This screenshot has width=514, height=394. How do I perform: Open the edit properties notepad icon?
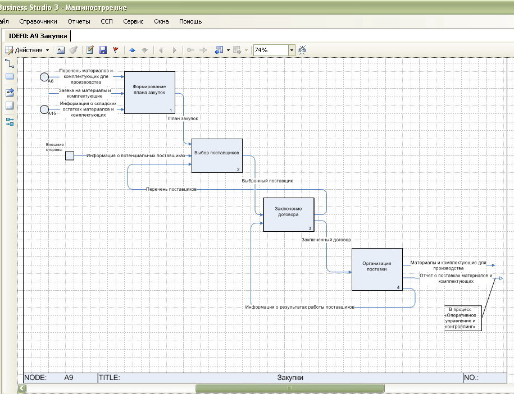(90, 50)
